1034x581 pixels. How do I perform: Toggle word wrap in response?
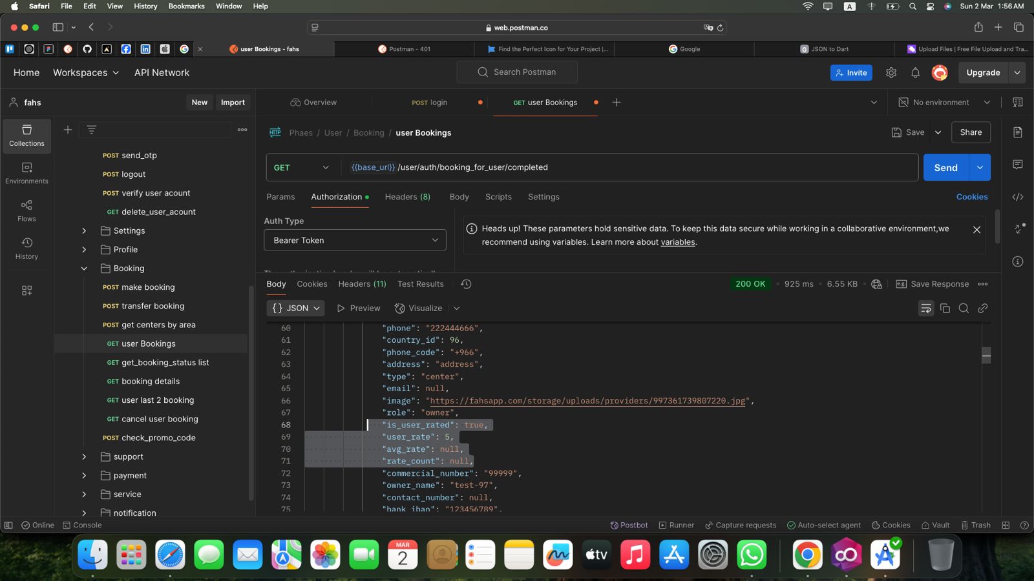click(x=925, y=309)
